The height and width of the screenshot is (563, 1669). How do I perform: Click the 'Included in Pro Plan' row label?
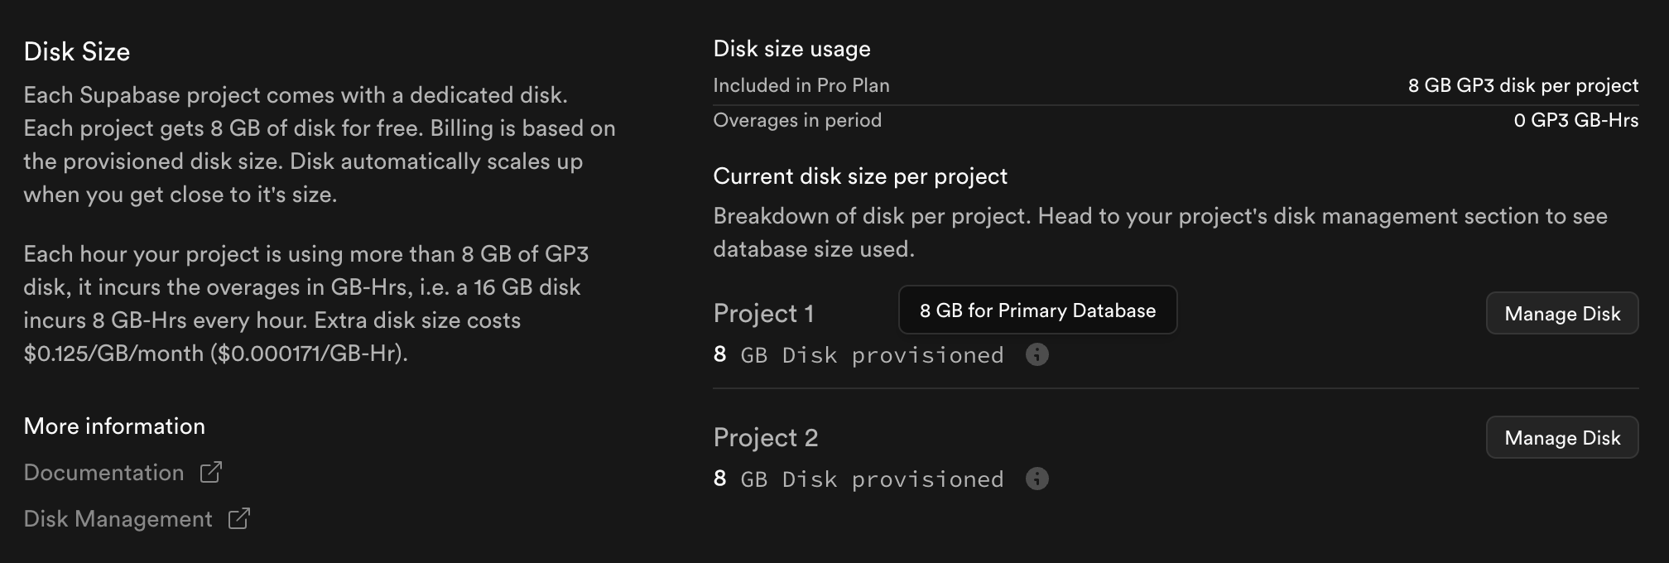click(x=801, y=85)
